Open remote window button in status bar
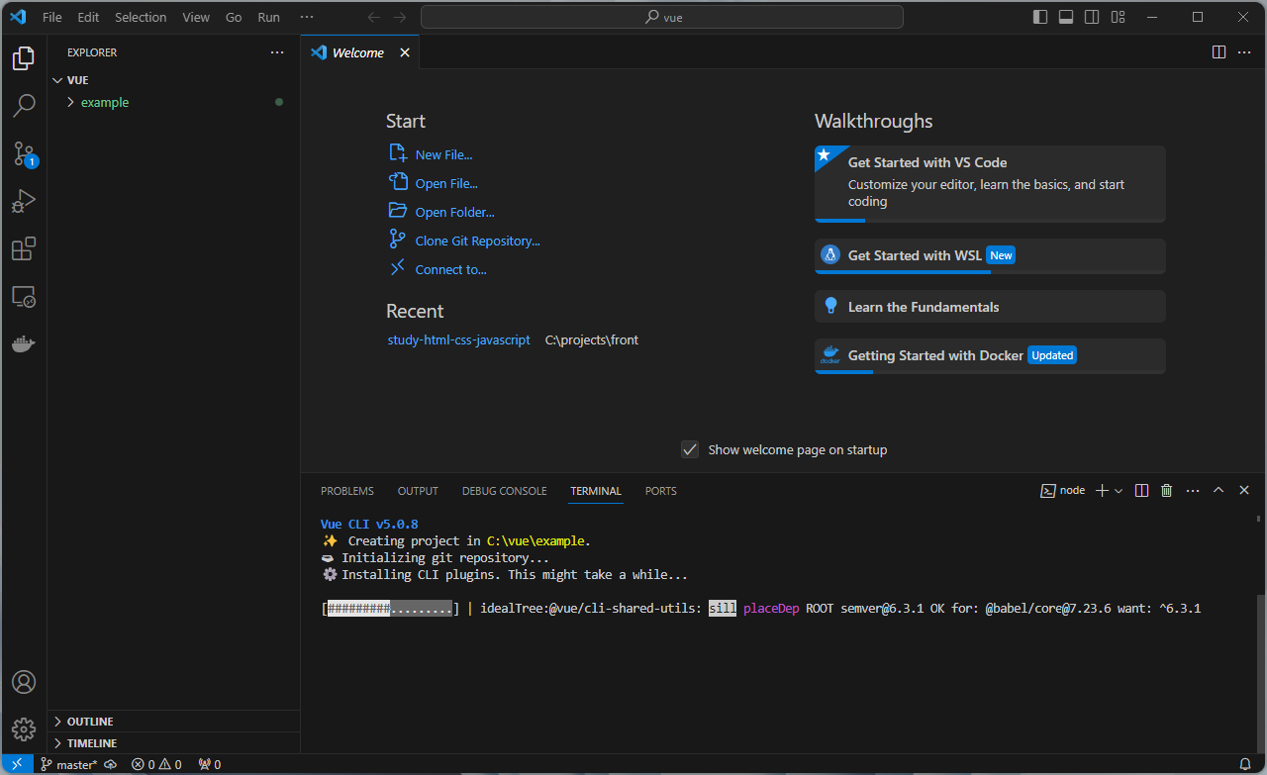Viewport: 1267px width, 775px height. coord(17,764)
